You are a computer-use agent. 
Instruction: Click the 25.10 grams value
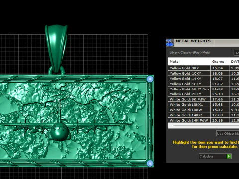217,94
